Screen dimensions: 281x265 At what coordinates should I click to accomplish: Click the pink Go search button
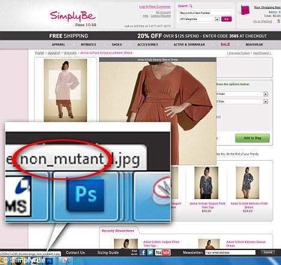pos(226,19)
